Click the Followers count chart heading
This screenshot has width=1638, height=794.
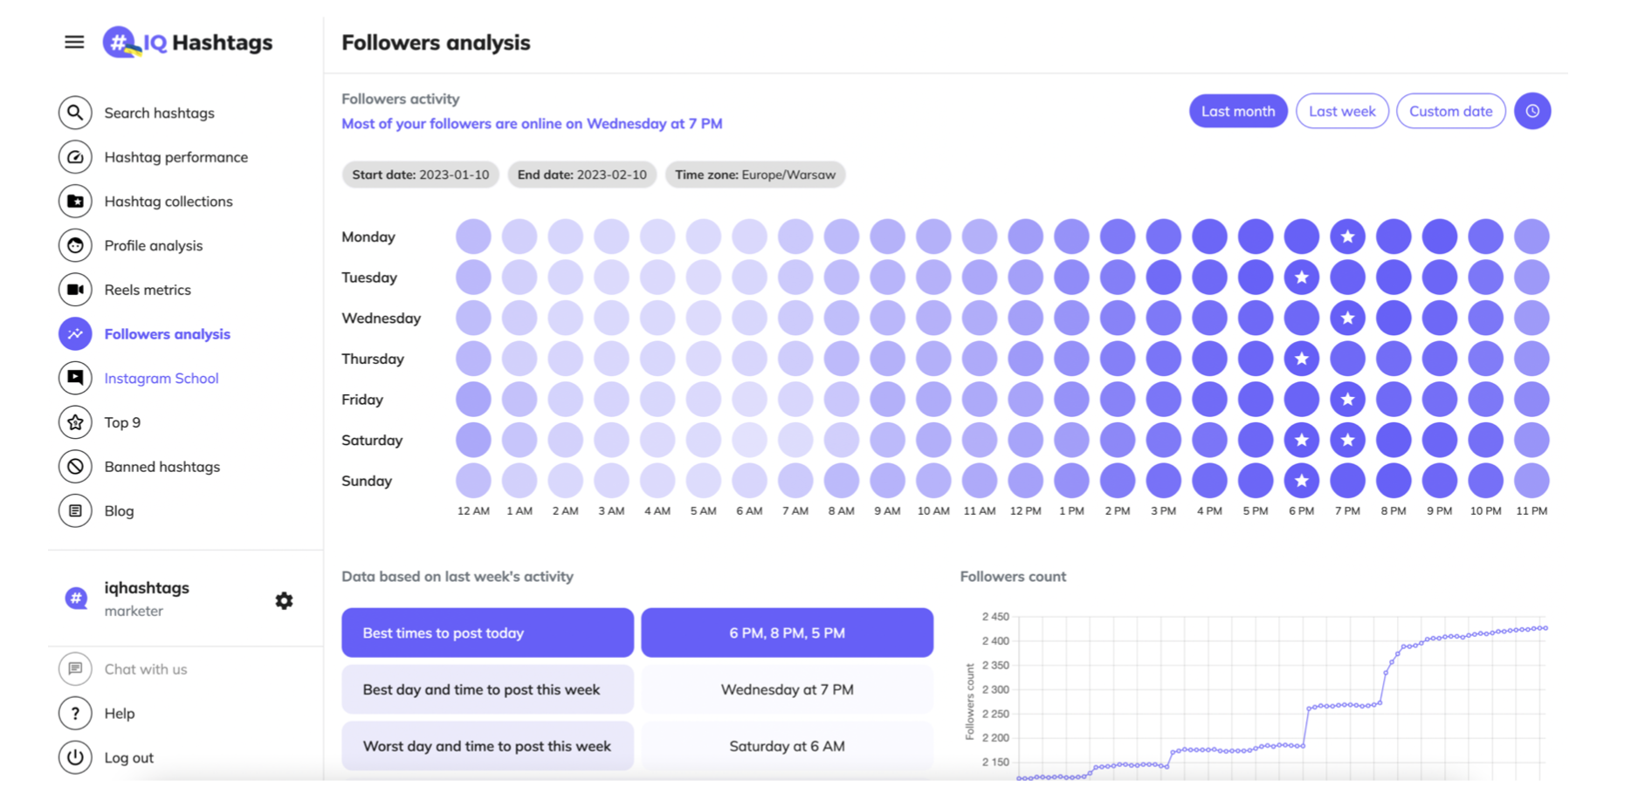pos(1013,576)
